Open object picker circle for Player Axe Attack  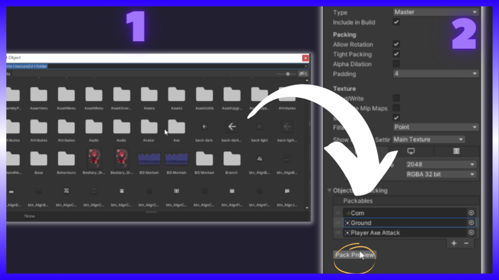pos(471,232)
